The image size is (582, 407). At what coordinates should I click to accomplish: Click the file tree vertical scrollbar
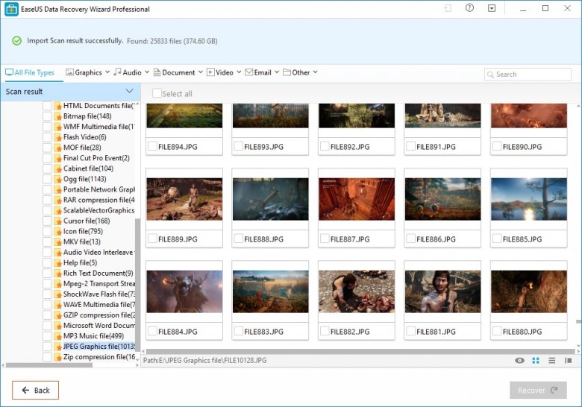137,283
